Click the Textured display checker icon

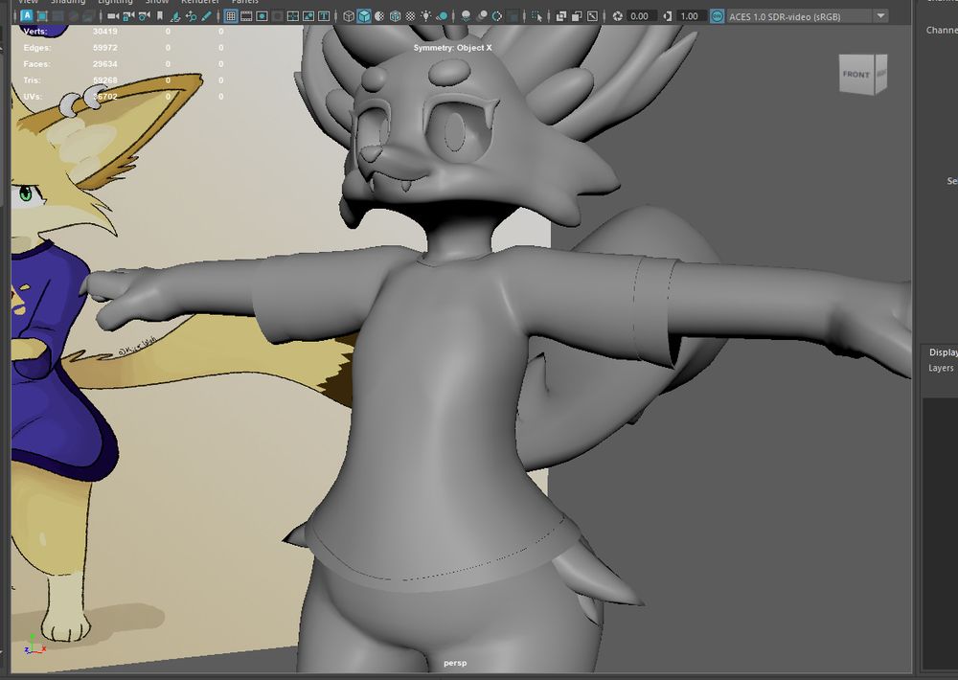click(411, 16)
